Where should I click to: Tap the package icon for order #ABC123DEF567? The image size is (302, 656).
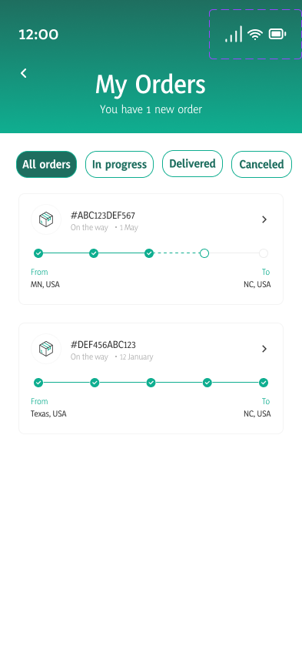46,219
